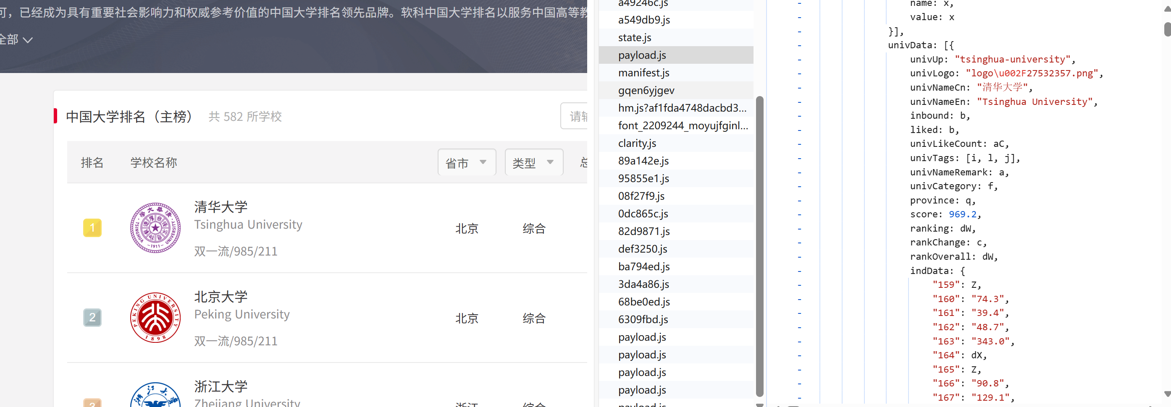Select the 82d9871.js request
Screen dimensions: 1171x407
(675, 231)
